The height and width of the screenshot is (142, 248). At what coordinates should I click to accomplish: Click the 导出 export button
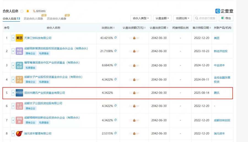(x=226, y=18)
